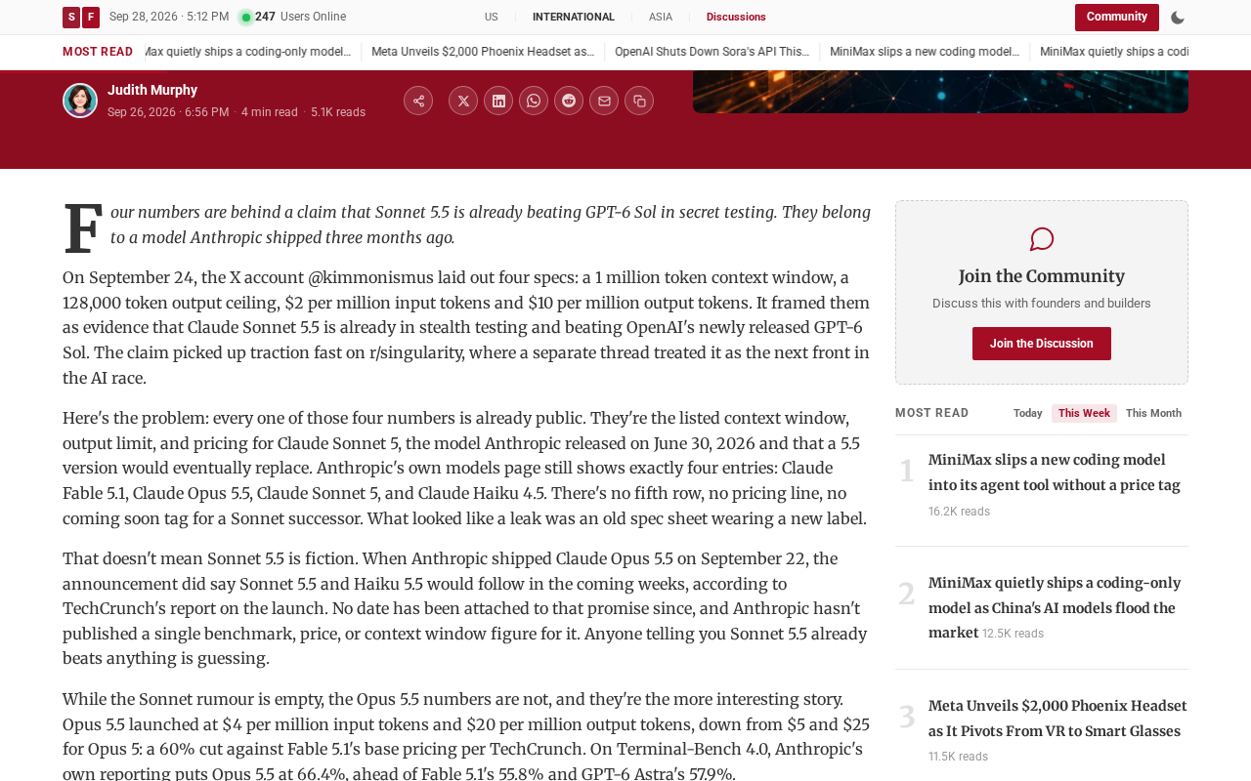Click the 4 min read label
The width and height of the screenshot is (1251, 781).
click(270, 113)
